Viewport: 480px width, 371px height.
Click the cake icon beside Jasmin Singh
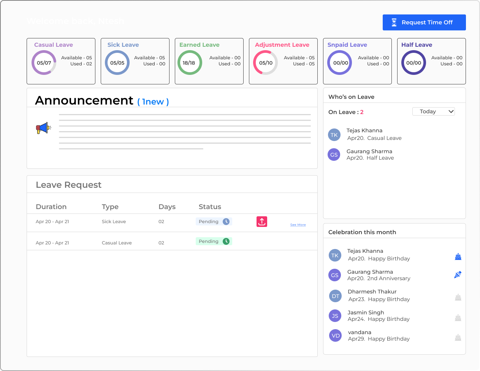click(458, 317)
